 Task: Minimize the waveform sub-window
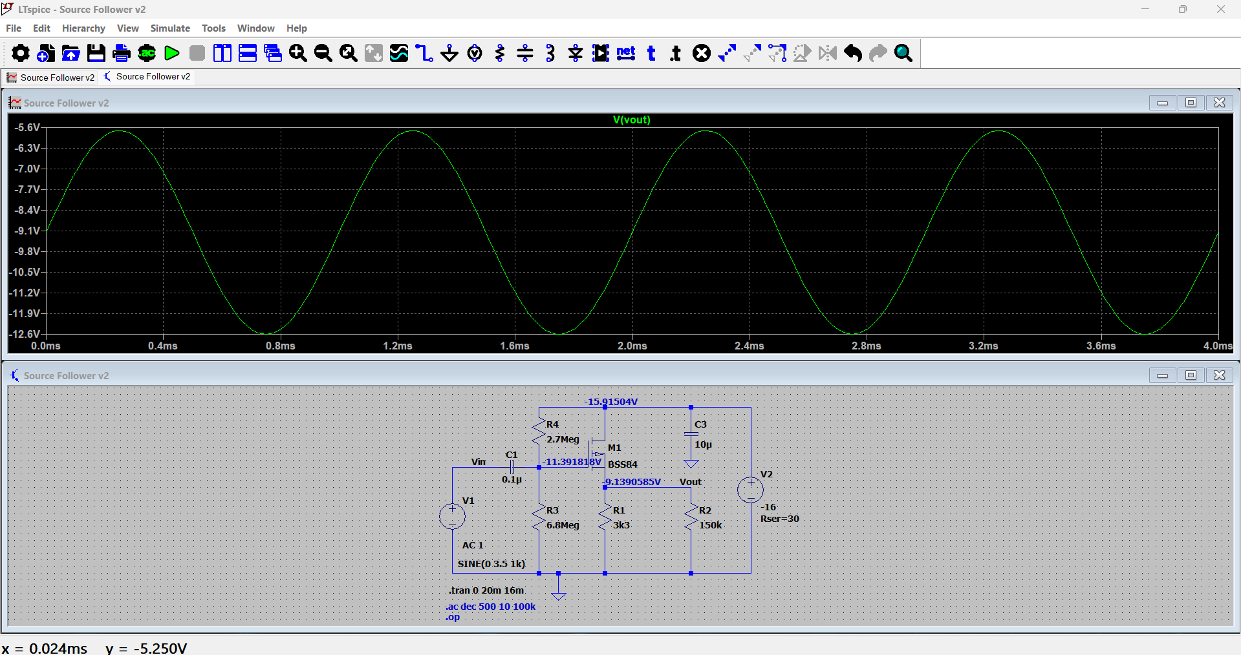point(1162,103)
